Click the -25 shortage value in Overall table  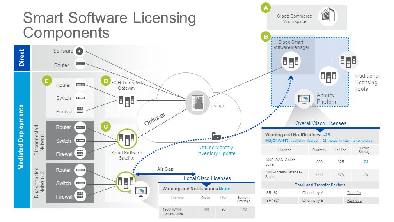[x=365, y=162]
